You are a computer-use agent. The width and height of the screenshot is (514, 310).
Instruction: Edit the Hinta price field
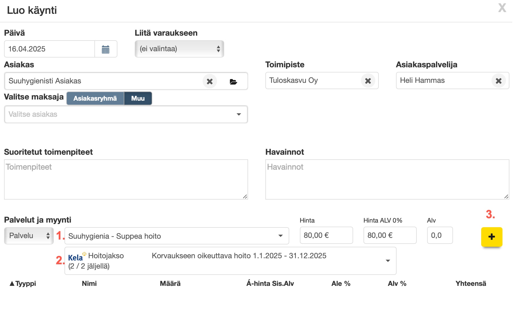326,236
